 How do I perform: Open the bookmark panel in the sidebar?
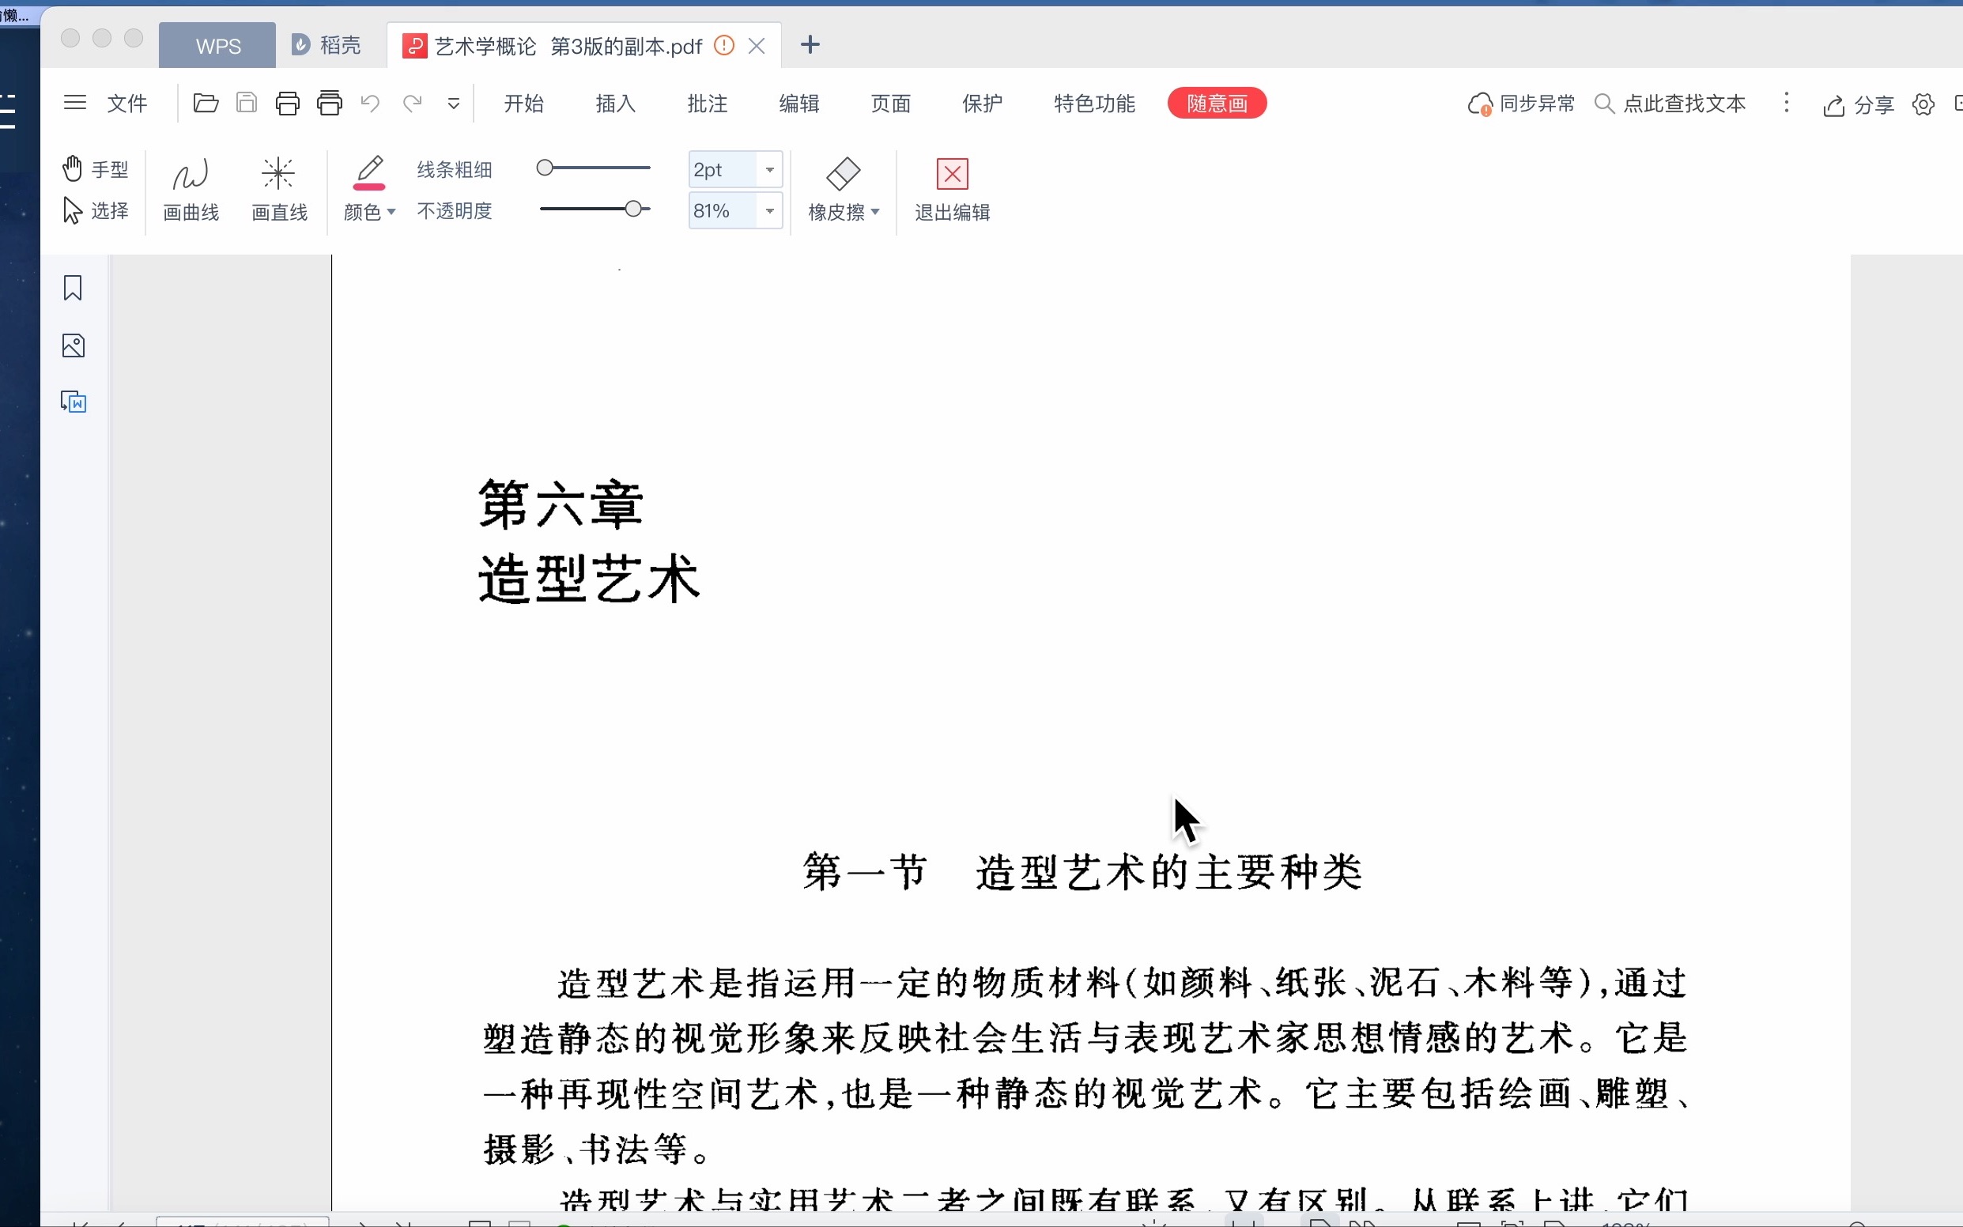point(73,288)
